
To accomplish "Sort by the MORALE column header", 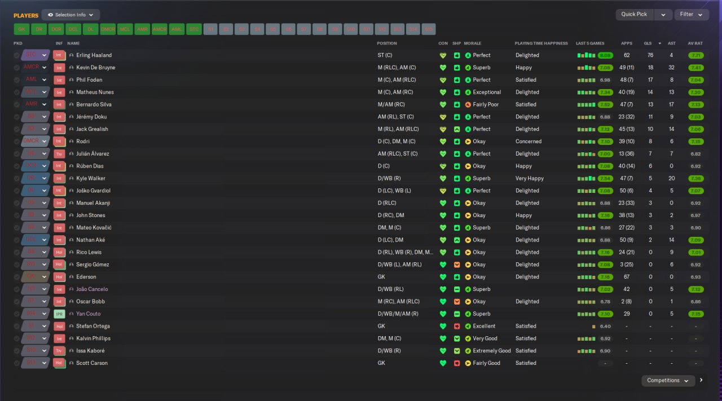I will click(x=473, y=43).
